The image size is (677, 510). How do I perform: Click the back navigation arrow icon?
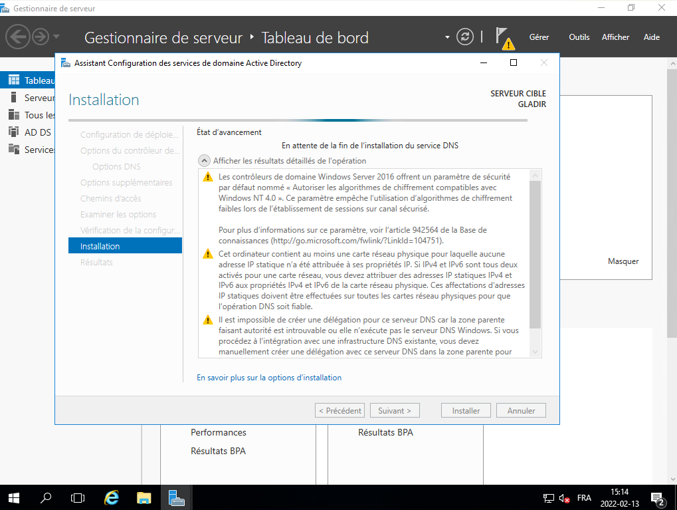click(18, 37)
